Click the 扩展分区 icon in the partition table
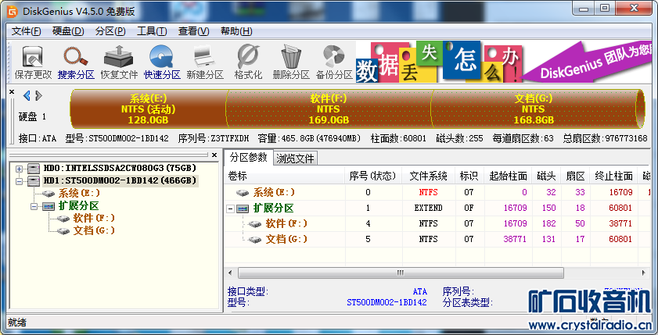Screen dimensions: 658x335 pos(243,208)
